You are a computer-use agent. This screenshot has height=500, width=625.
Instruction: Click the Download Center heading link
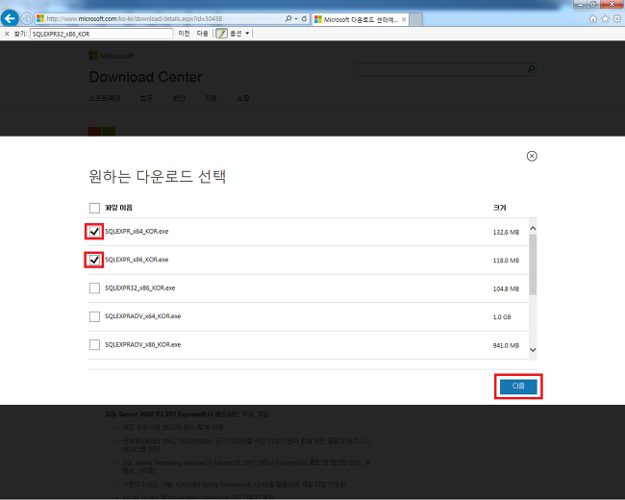tap(145, 77)
